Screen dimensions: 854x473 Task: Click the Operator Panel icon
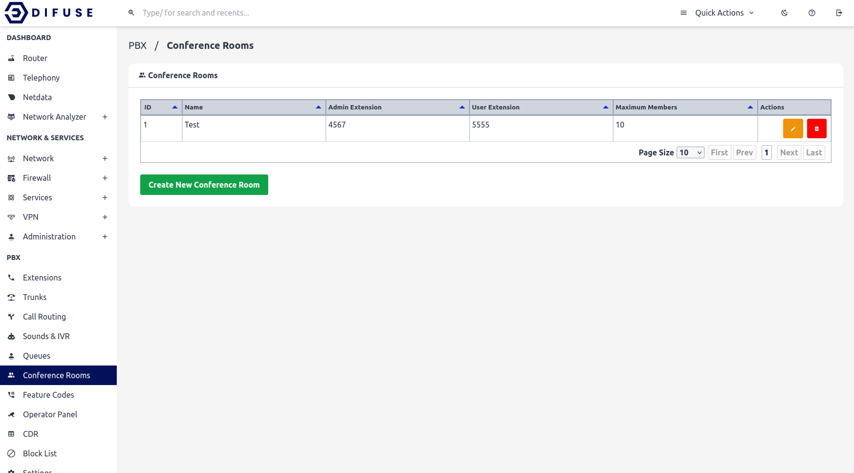pos(11,414)
